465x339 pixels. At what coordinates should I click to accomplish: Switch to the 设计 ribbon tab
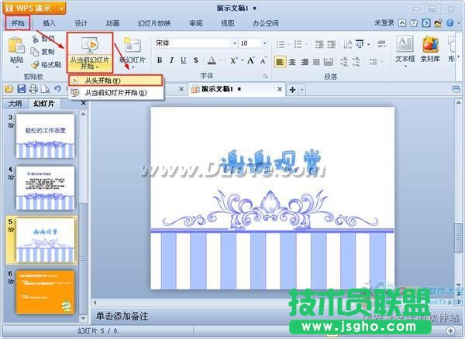point(81,23)
